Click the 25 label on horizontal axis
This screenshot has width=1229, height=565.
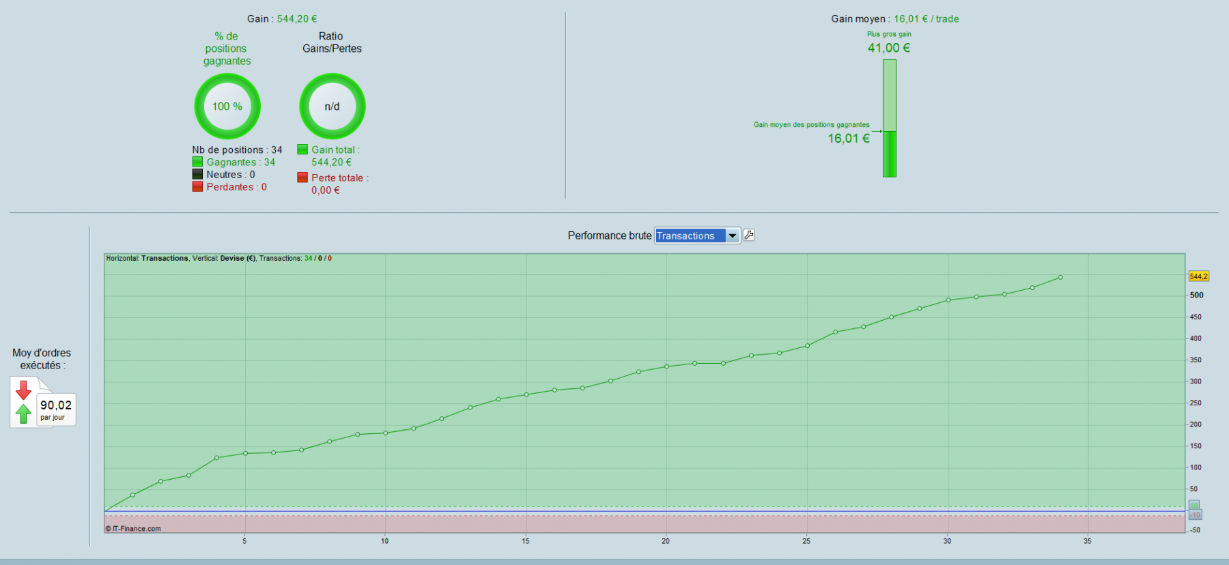(x=806, y=541)
